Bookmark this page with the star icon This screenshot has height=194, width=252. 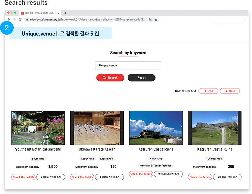156,20
